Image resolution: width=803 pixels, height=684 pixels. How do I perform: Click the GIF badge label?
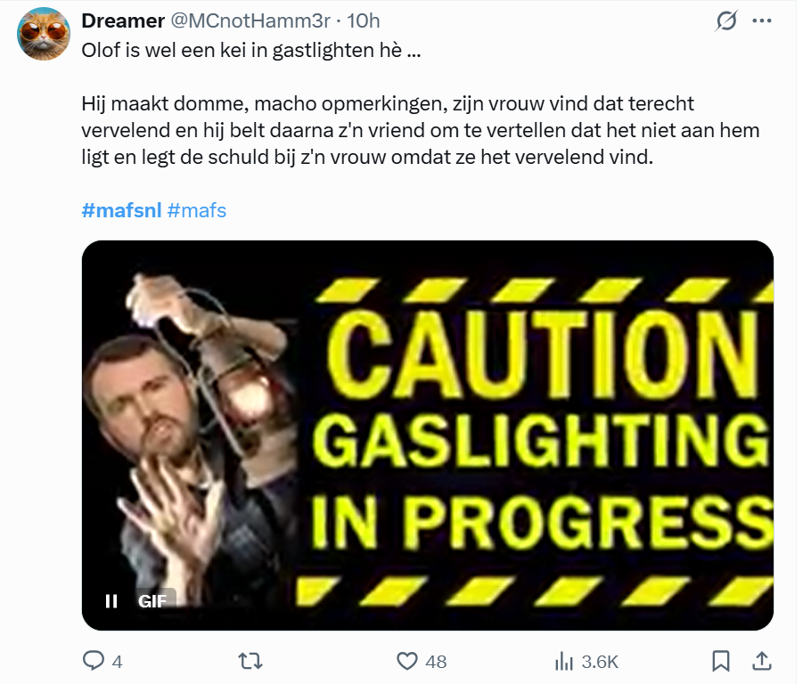152,601
